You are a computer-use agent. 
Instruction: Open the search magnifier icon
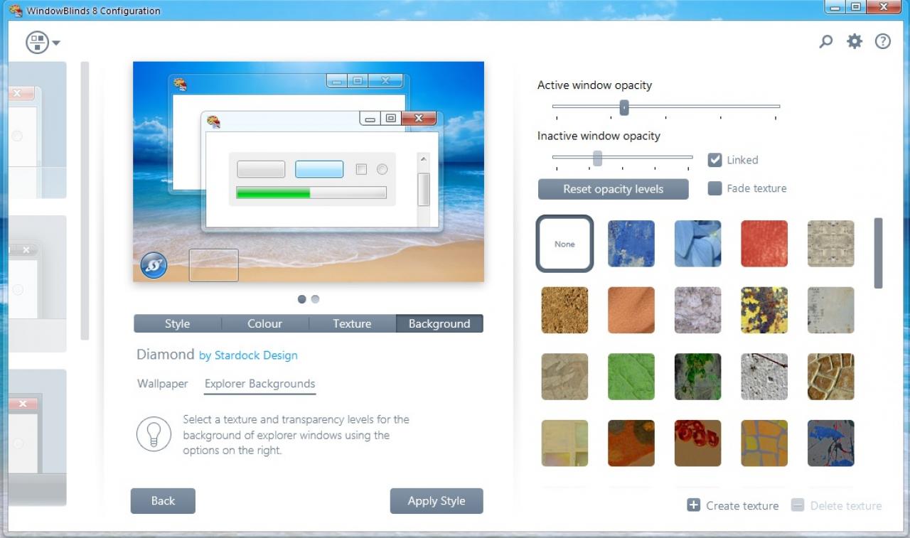click(825, 42)
